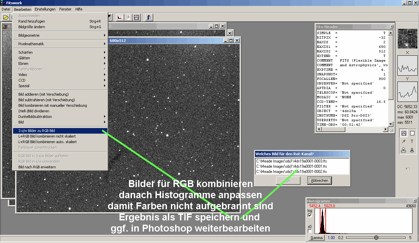Click the gamma slider handle
Viewport: 419px width, 243px height.
pos(376,238)
